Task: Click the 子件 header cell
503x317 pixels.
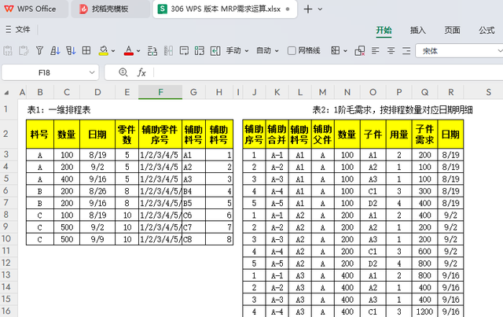Action: tap(373, 135)
